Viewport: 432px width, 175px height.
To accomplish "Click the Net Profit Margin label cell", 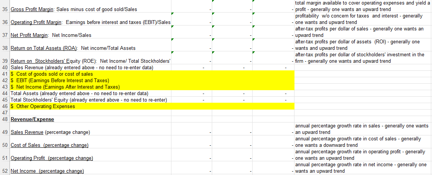I will point(90,32).
